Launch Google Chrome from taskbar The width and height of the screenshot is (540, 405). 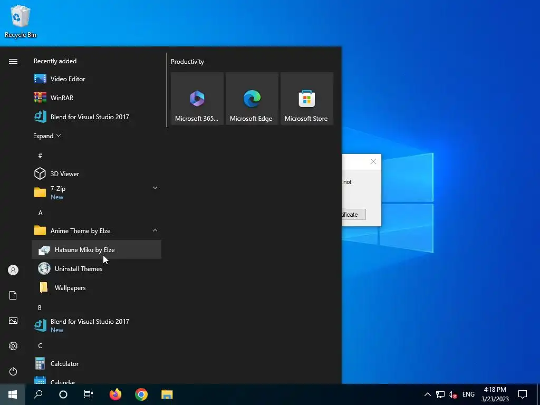[x=141, y=394]
